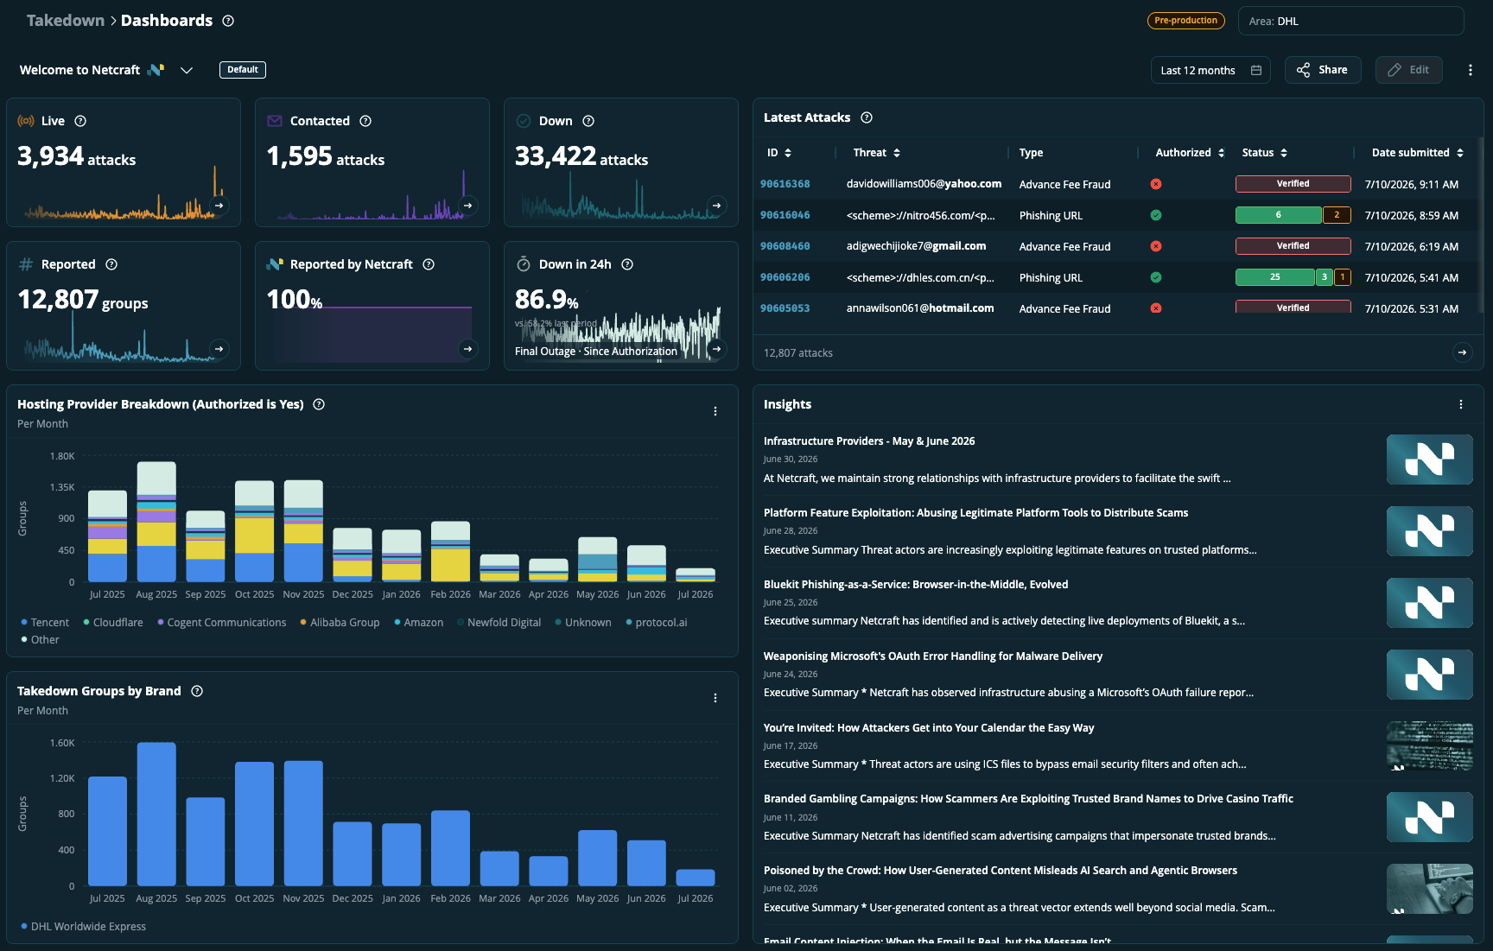
Task: Open the Last 12 months date range picker
Action: (x=1210, y=70)
